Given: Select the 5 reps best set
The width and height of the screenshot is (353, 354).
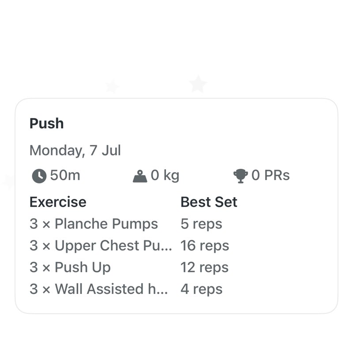Looking at the screenshot, I should 201,224.
